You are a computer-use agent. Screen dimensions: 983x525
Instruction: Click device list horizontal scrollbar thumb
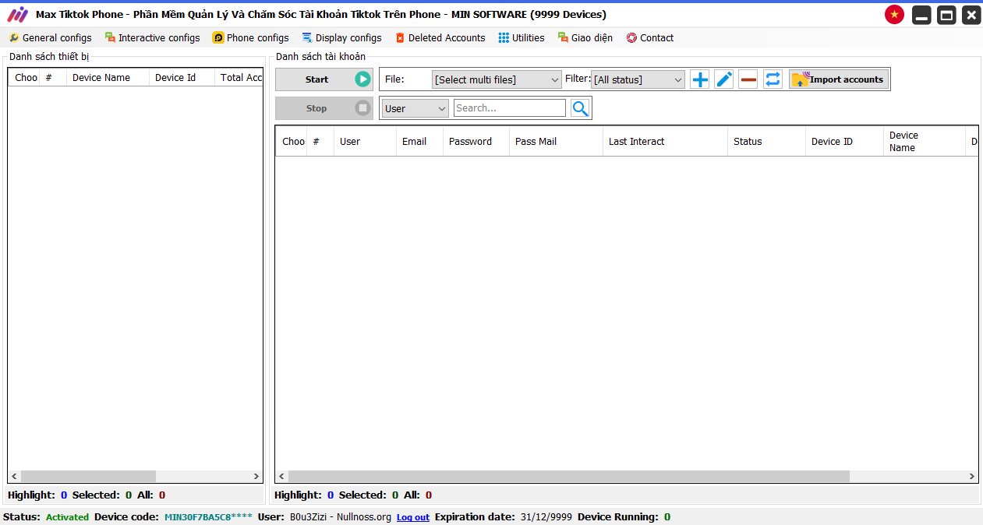(x=88, y=476)
